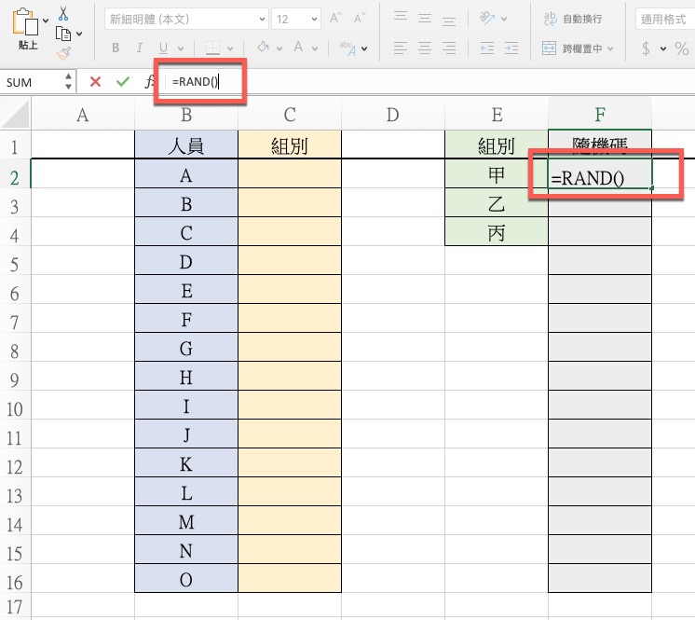
Task: Click the Paste clipboard icon
Action: (25, 21)
